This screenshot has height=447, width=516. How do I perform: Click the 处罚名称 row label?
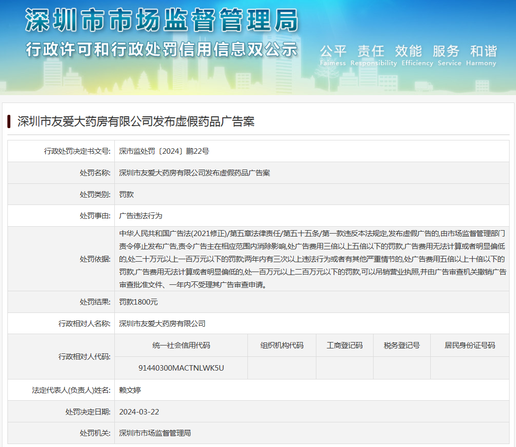(95, 173)
